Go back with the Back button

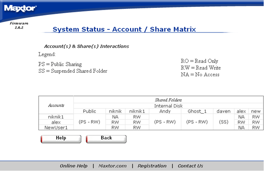(106, 139)
